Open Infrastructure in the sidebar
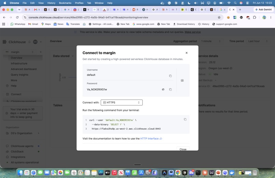The width and height of the screenshot is (275, 178). pyautogui.click(x=19, y=63)
